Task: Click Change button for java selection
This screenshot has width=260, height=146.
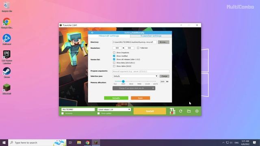Action: 164,76
